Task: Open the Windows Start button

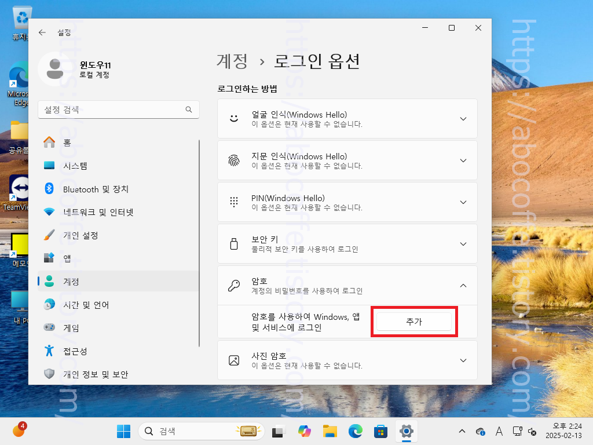Action: tap(124, 431)
